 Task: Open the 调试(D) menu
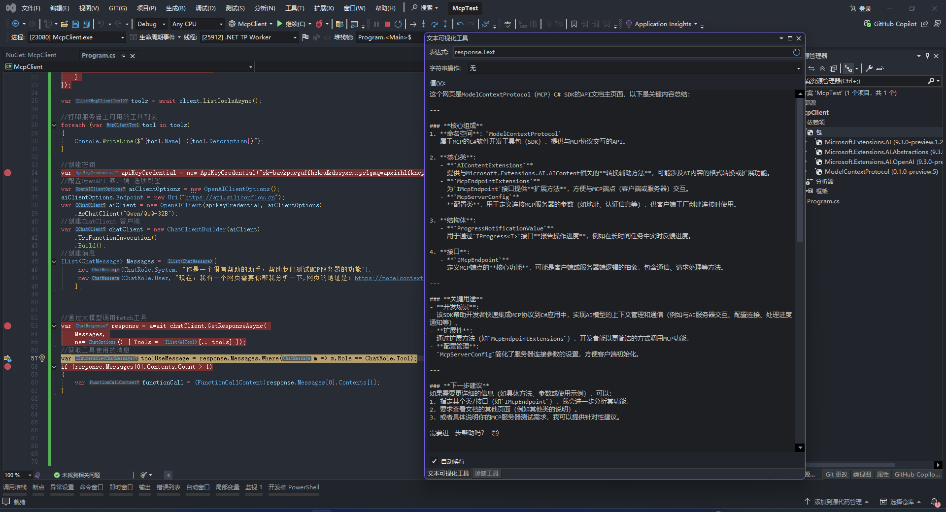[x=205, y=8]
